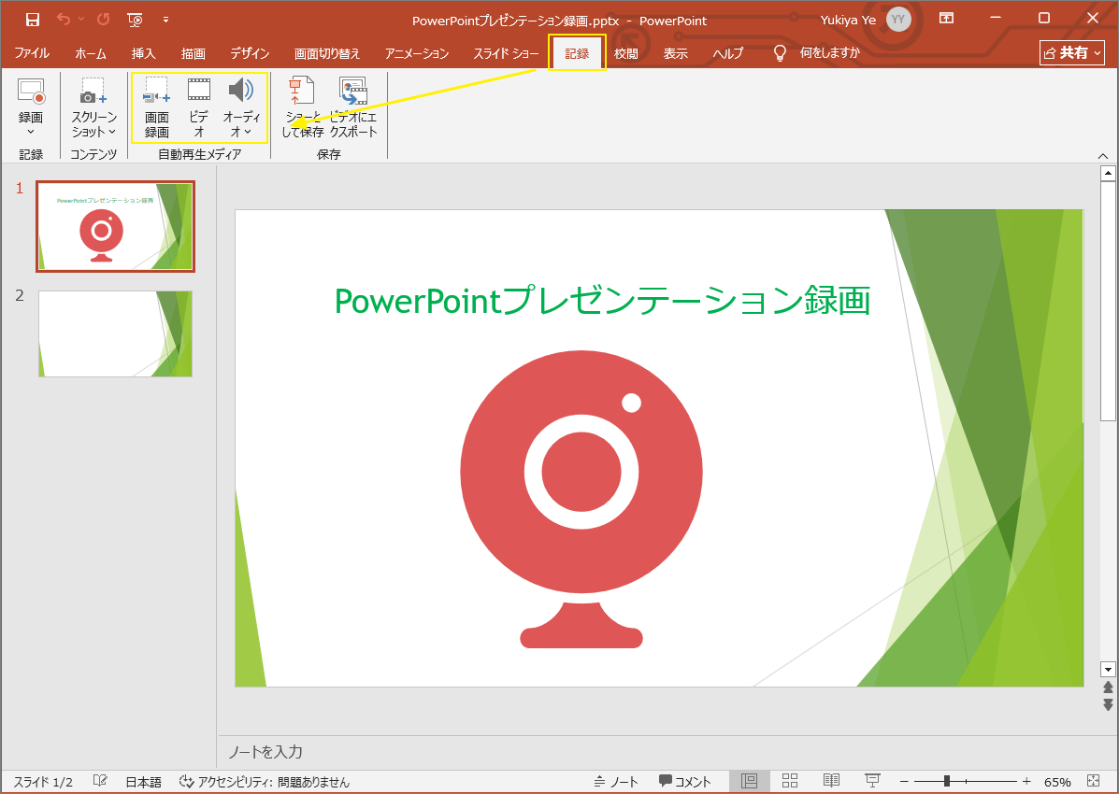Open the 録画 dropdown arrow
Viewport: 1119px width, 794px height.
pyautogui.click(x=31, y=130)
